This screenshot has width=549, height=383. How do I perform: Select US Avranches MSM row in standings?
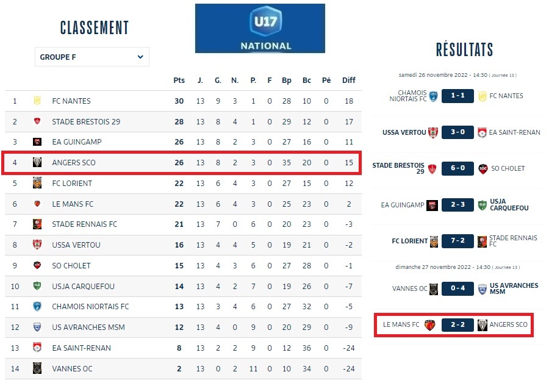[183, 328]
